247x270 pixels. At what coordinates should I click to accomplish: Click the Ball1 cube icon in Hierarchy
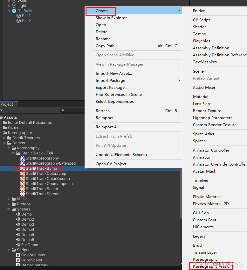point(18,16)
